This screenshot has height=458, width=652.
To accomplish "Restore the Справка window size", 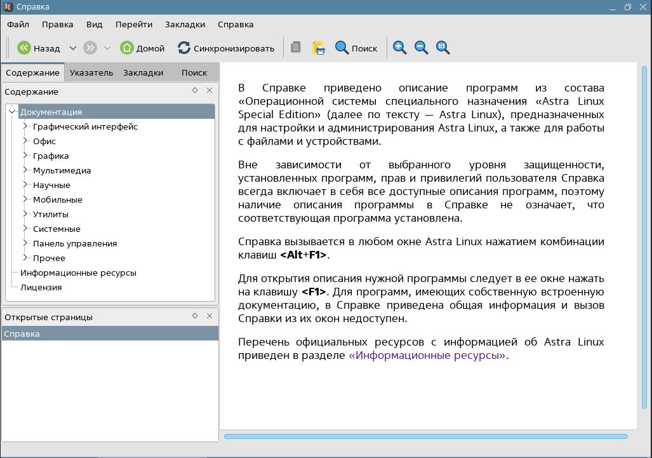I will (627, 7).
